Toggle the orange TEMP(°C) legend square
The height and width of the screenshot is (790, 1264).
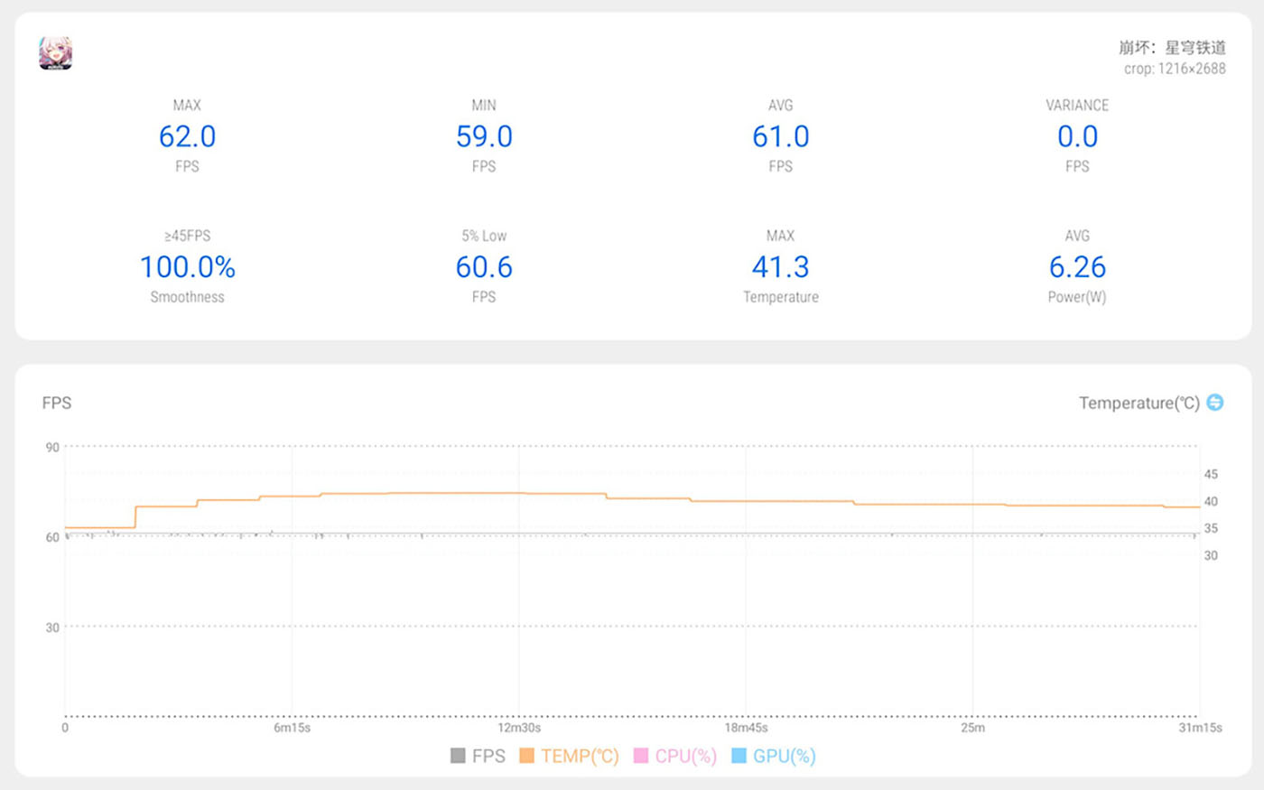pos(526,756)
